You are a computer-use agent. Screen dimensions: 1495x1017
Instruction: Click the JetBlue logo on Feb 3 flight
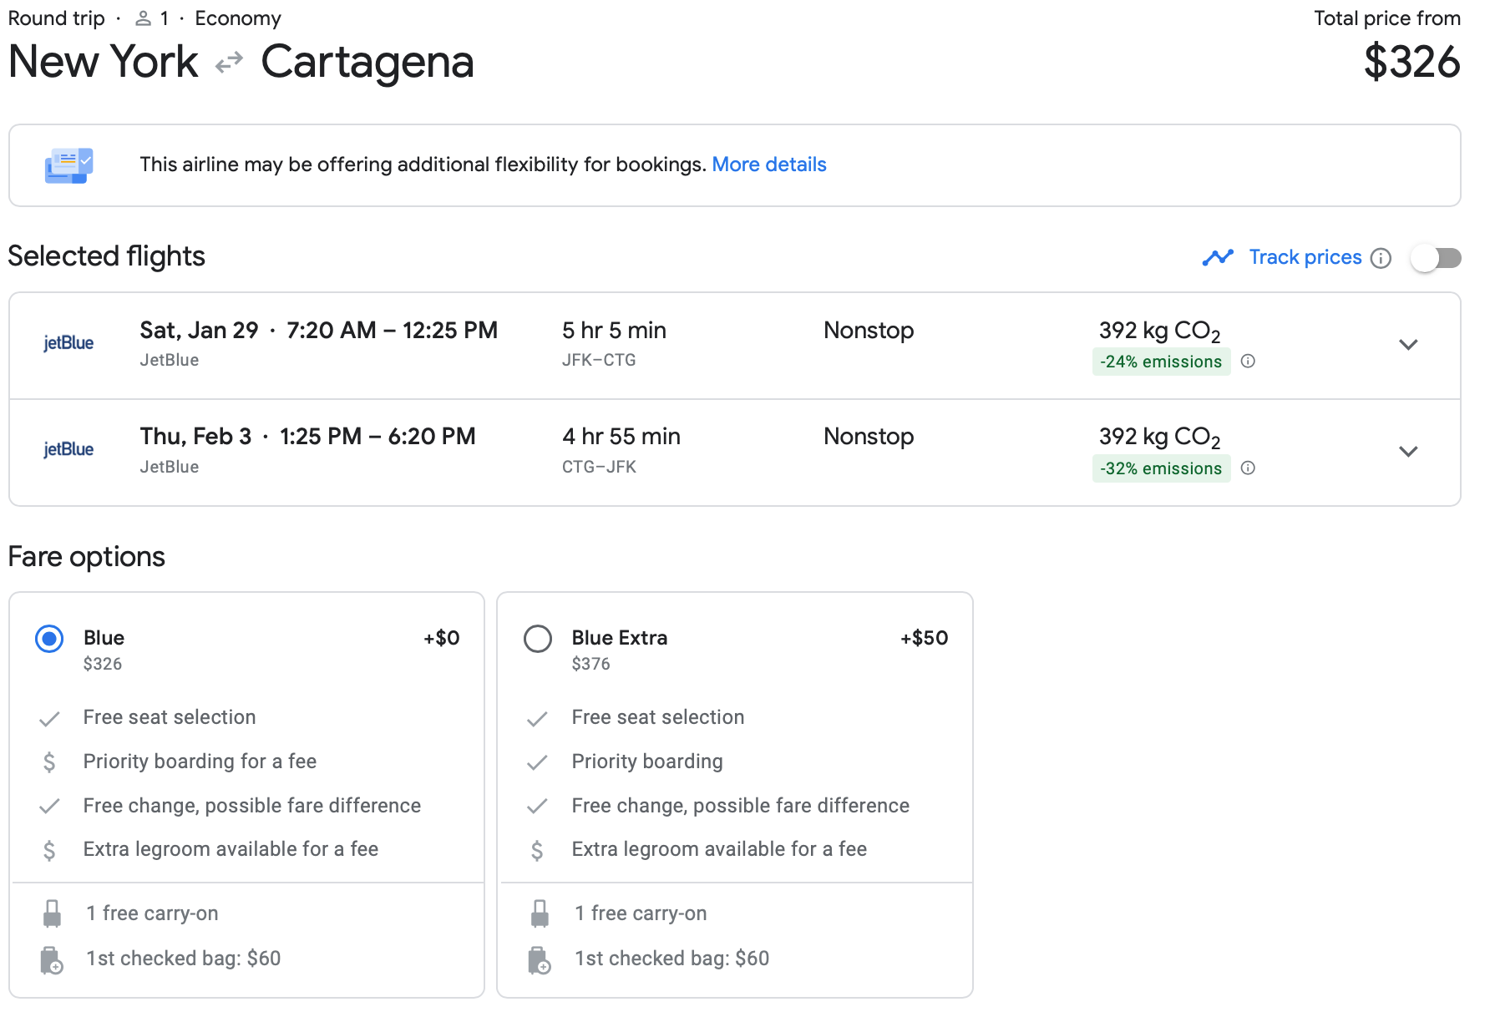68,450
